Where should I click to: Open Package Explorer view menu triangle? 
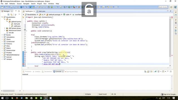click(x=19, y=14)
